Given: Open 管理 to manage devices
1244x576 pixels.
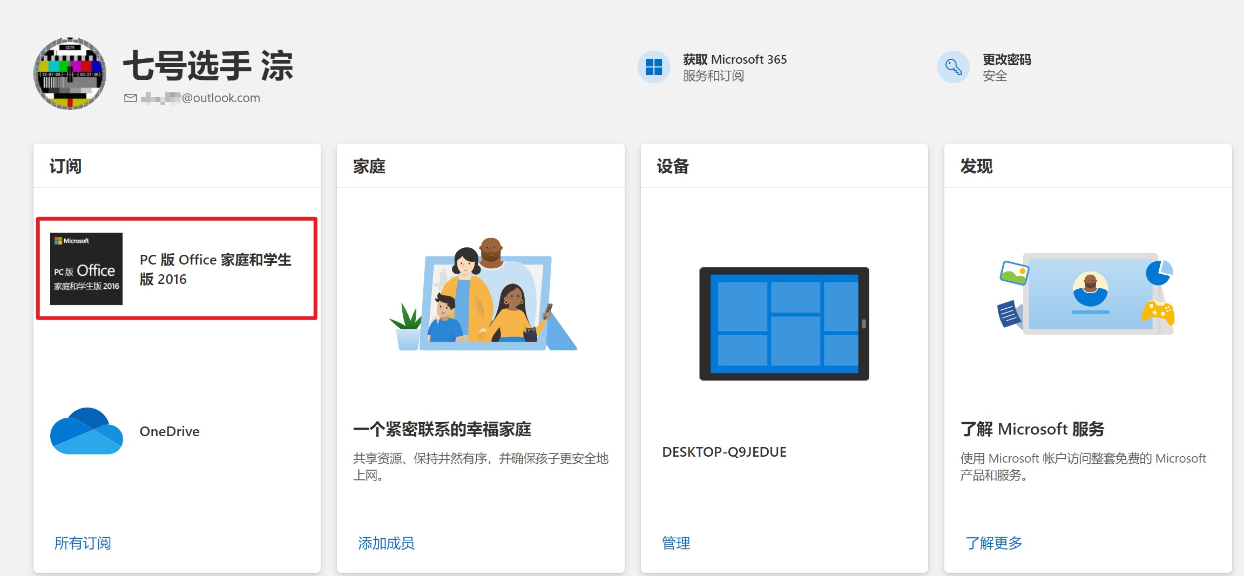Looking at the screenshot, I should click(x=675, y=543).
